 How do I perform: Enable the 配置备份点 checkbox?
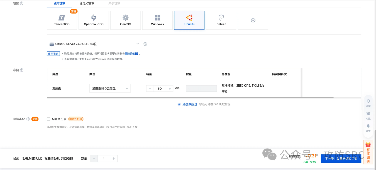click(x=48, y=119)
